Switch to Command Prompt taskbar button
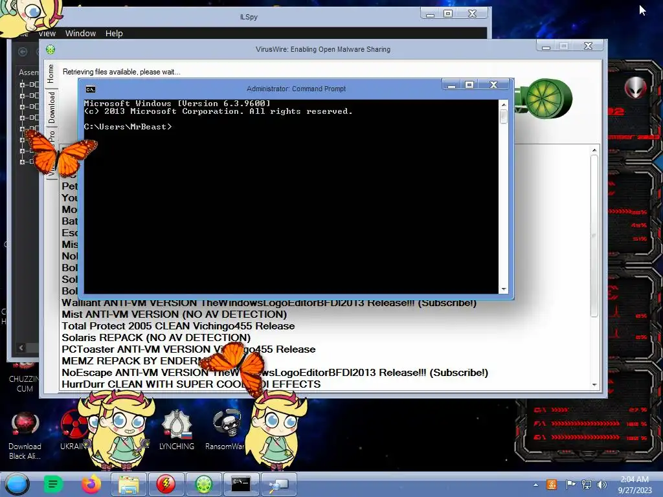Image resolution: width=663 pixels, height=497 pixels. pos(241,484)
